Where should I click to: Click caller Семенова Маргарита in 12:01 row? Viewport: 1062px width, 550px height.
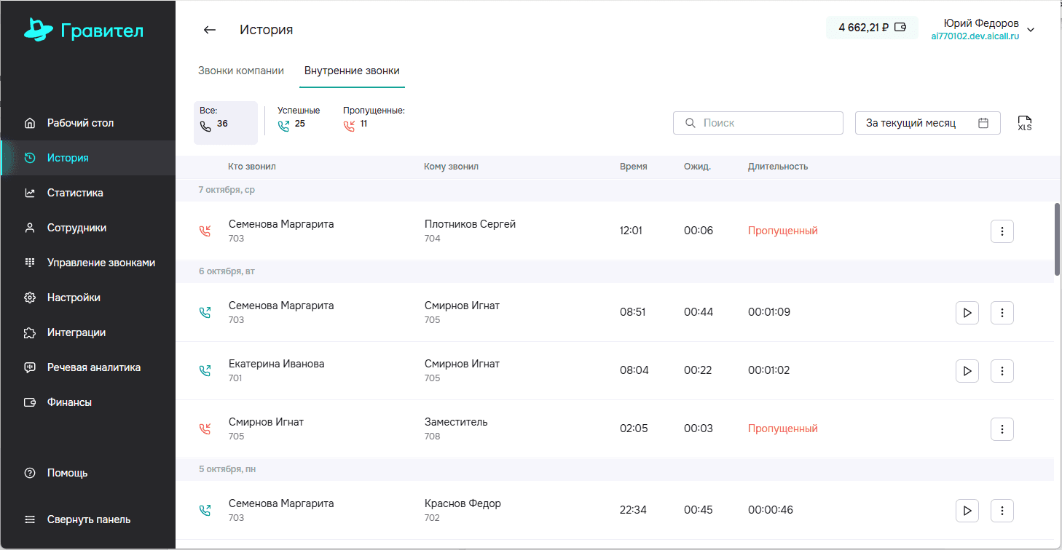click(x=281, y=224)
